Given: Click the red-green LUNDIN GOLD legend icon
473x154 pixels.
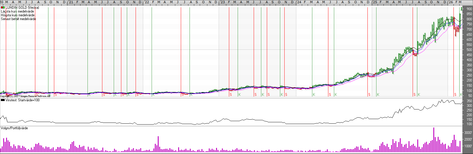Looking at the screenshot, I should coord(3,8).
